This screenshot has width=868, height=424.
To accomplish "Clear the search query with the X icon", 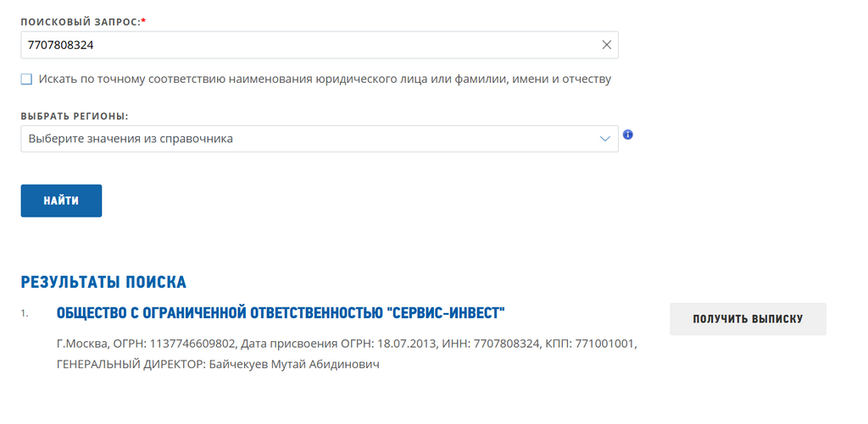I will [606, 45].
